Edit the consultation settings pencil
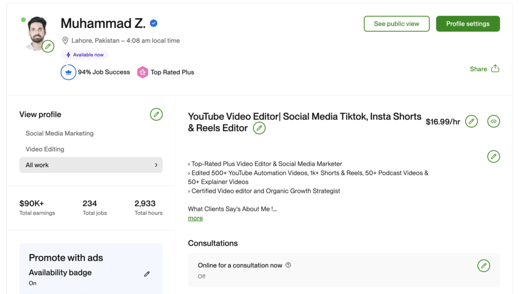Image resolution: width=521 pixels, height=294 pixels. (483, 266)
